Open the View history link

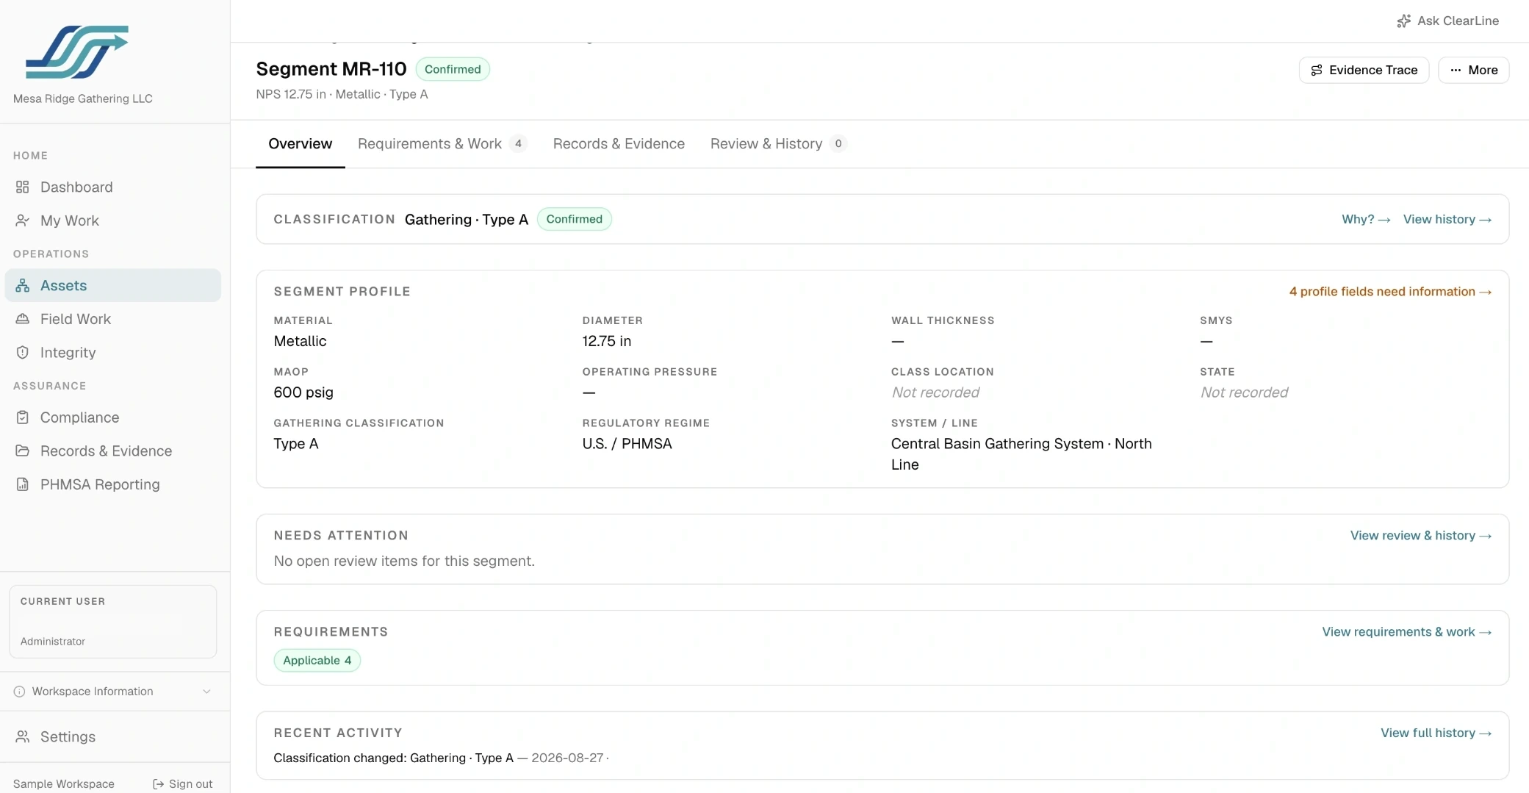tap(1447, 219)
